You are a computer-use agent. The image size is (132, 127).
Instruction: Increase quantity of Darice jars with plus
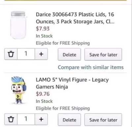(41, 54)
